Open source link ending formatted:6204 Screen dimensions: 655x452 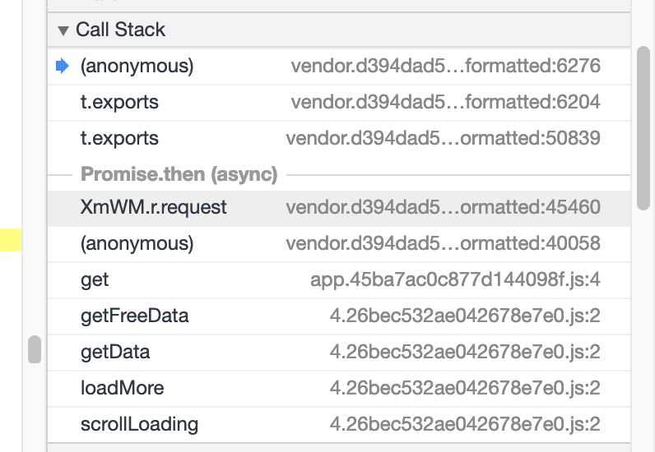(x=445, y=103)
